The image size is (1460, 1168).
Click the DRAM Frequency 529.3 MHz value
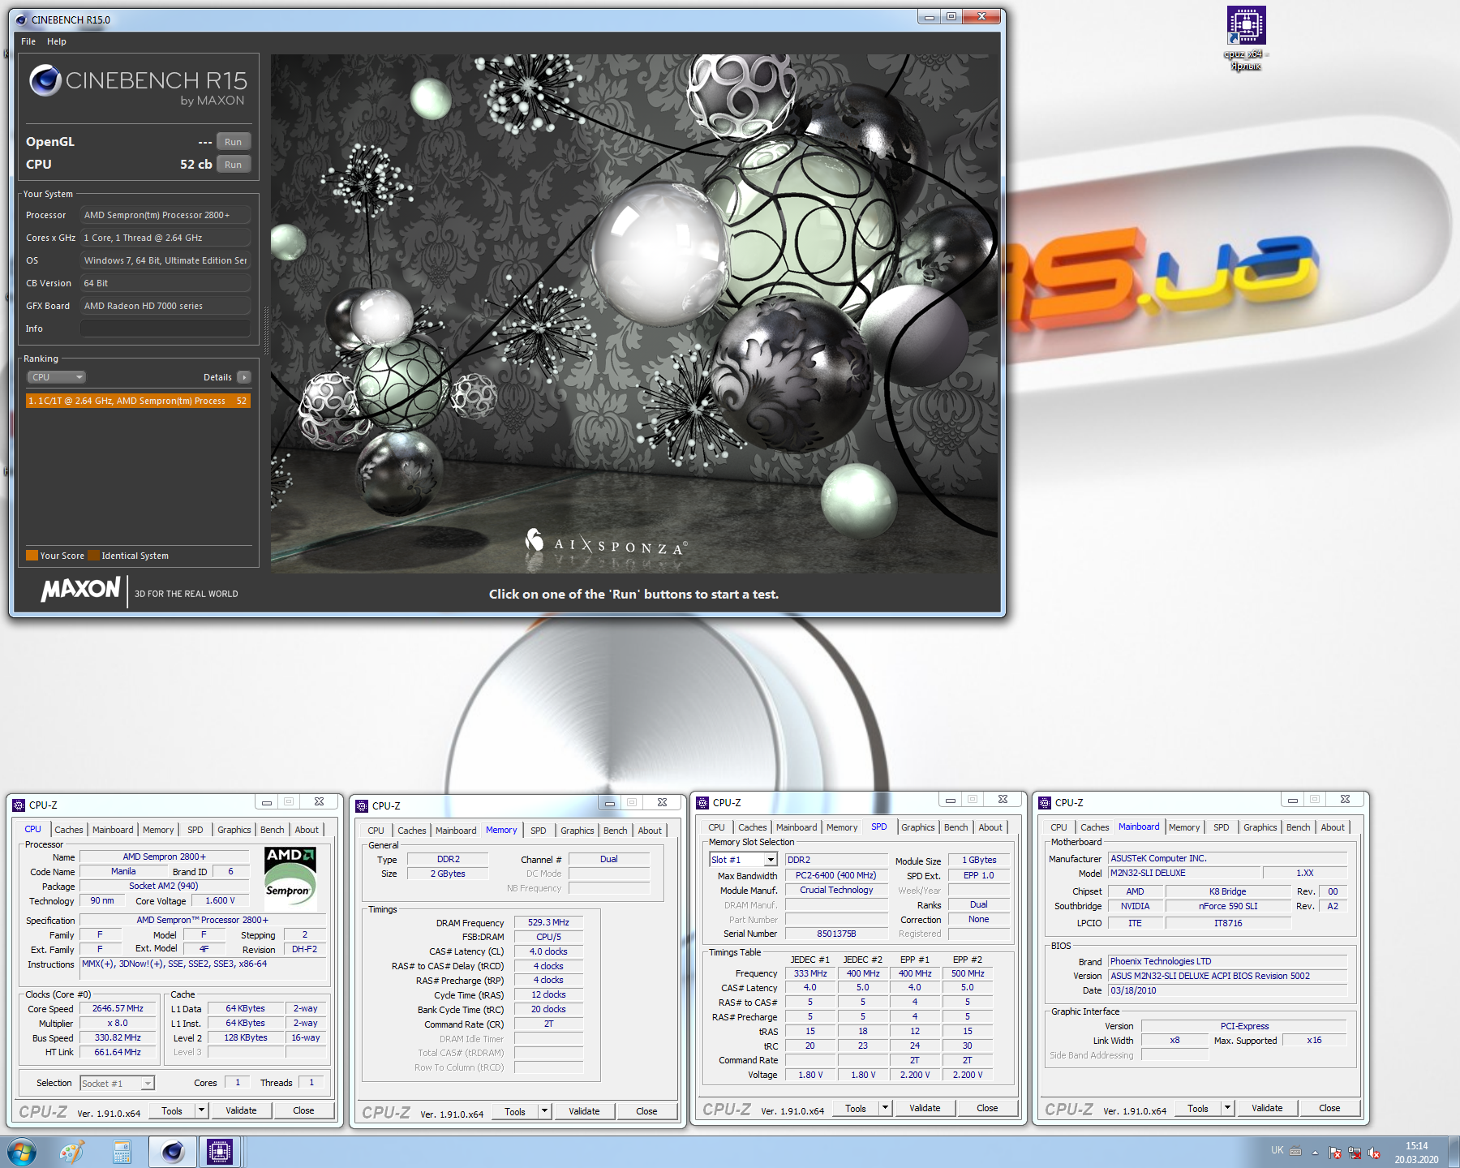click(549, 922)
